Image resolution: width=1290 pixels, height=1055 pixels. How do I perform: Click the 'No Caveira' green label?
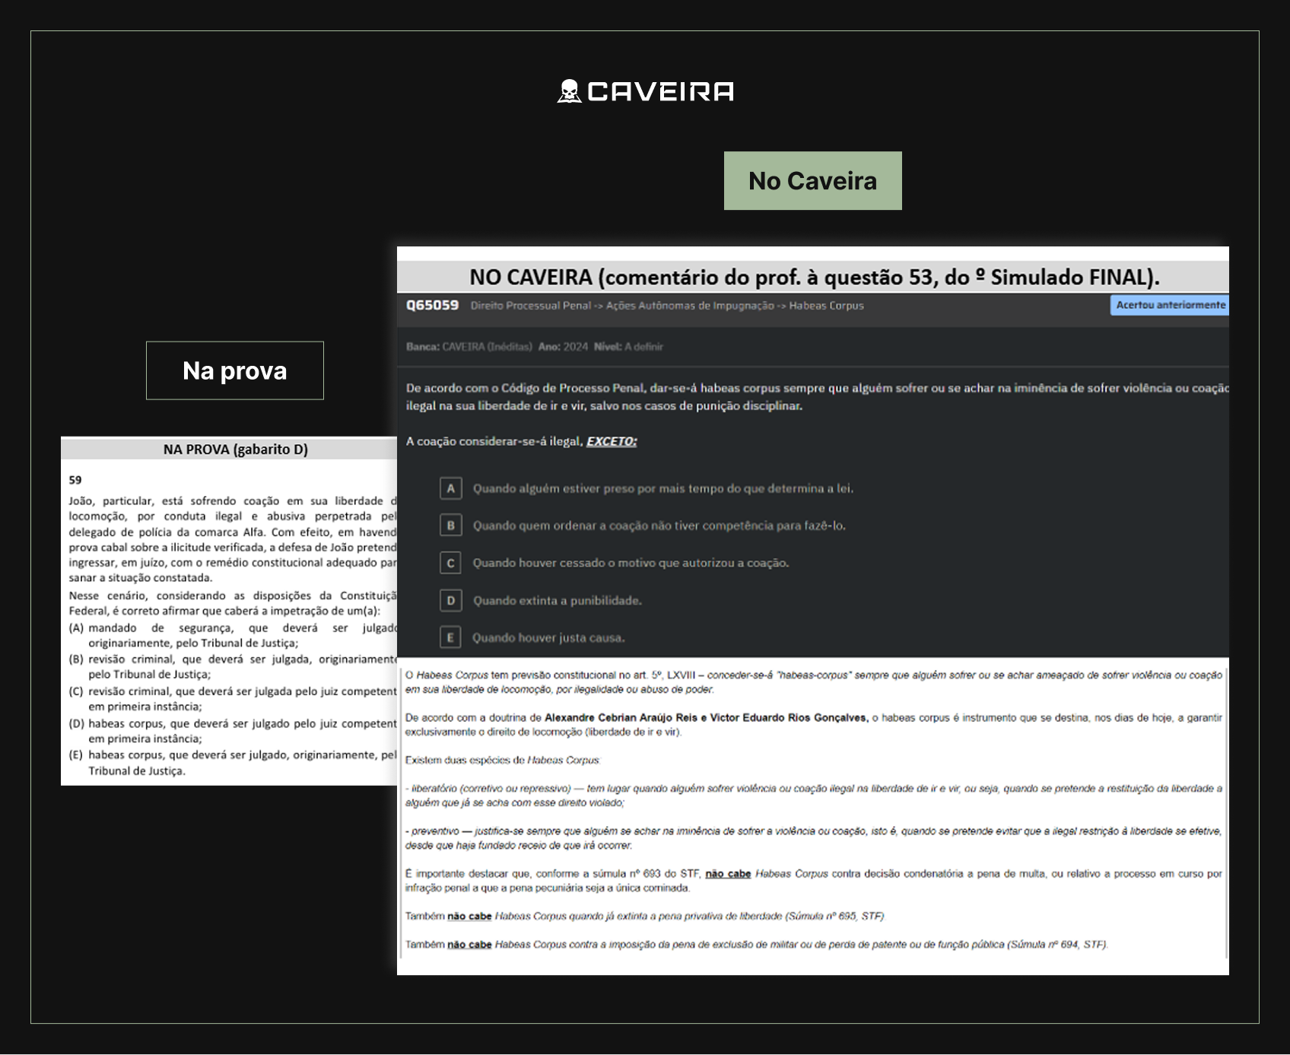[x=812, y=181]
